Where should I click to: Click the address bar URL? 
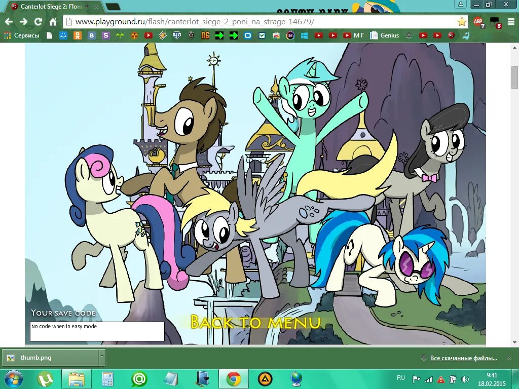pyautogui.click(x=195, y=22)
